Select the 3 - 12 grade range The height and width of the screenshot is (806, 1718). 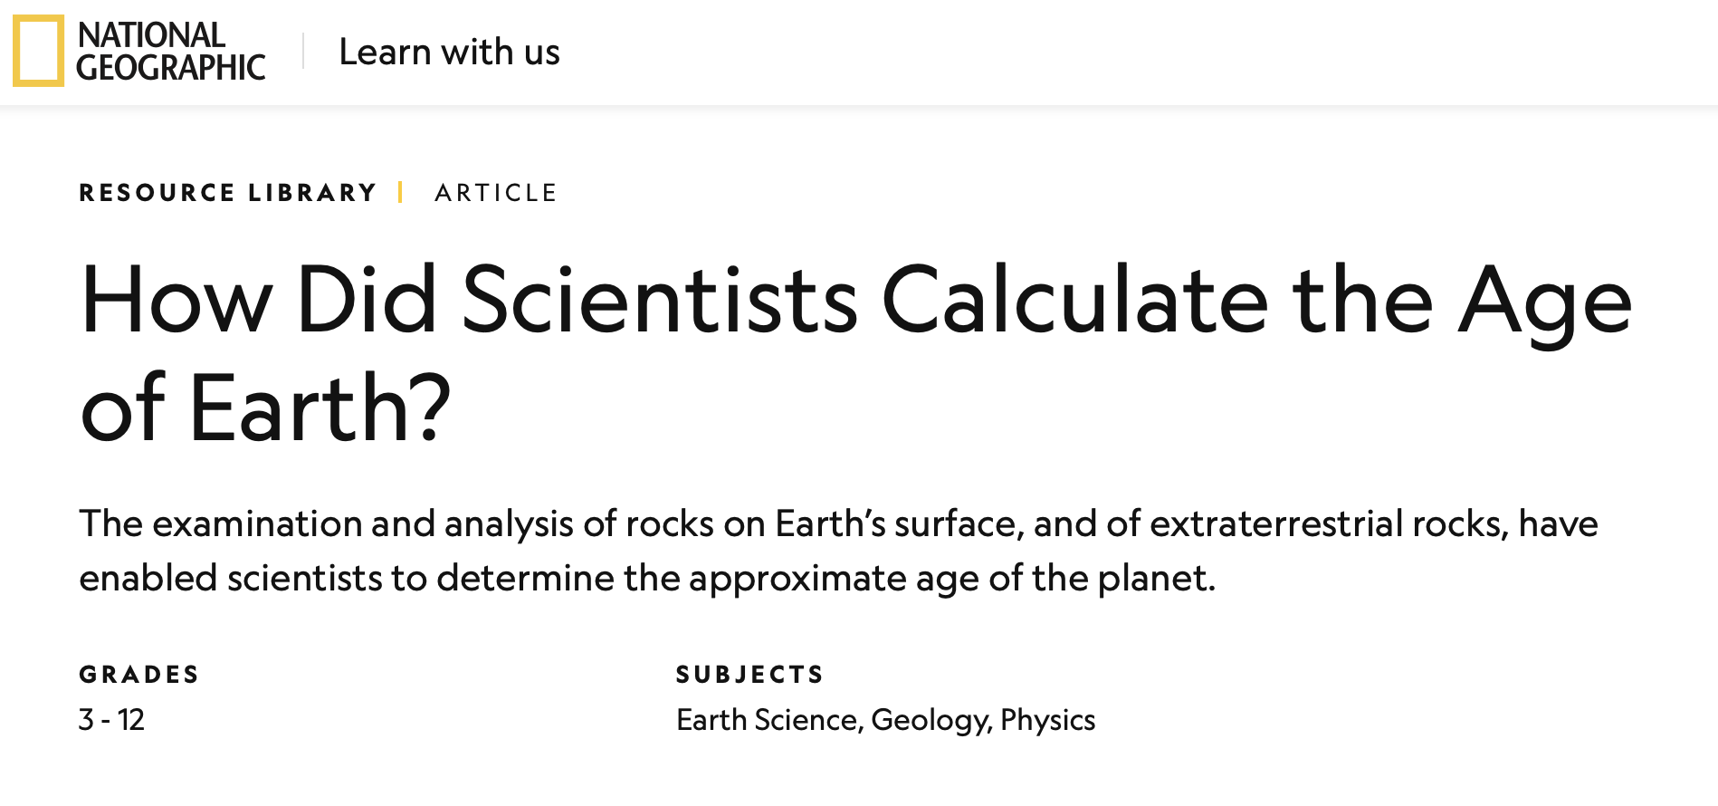[111, 720]
